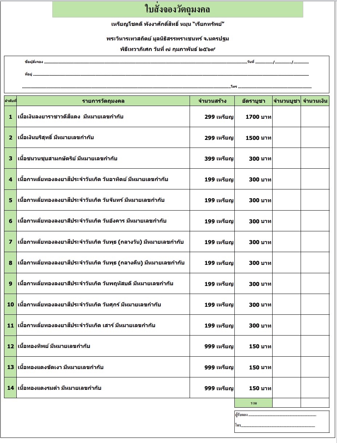Click the ชื่อผู้สั่งจอง name field line
337x443 pixels.
point(145,62)
